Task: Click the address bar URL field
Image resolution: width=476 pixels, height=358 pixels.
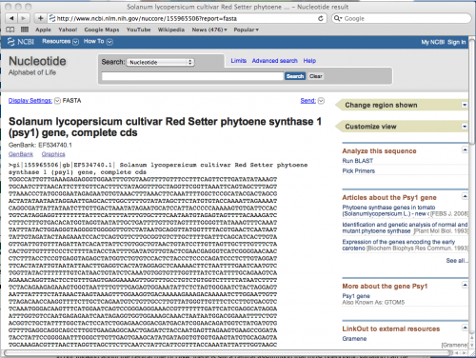Action: [x=188, y=18]
